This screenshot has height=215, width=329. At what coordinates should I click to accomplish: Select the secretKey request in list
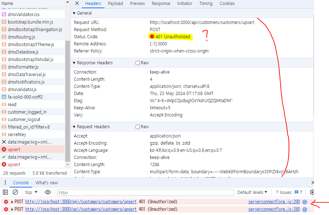coord(17,135)
